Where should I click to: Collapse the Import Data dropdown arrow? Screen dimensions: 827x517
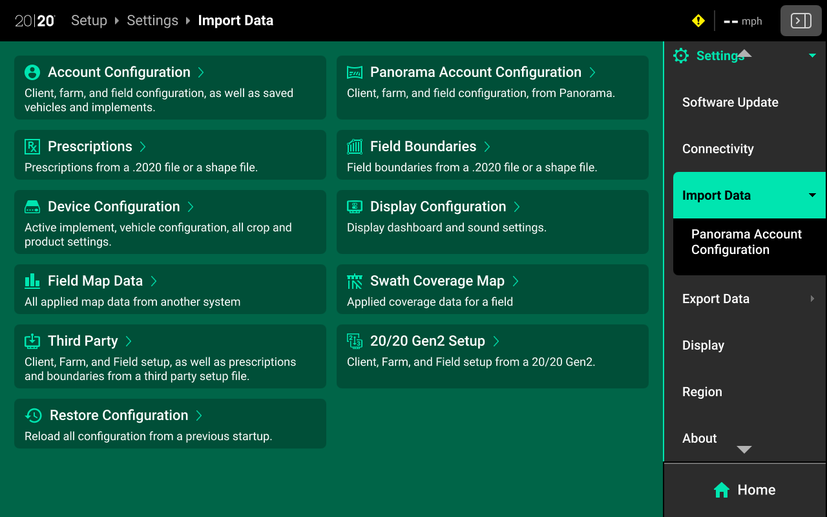tap(811, 195)
